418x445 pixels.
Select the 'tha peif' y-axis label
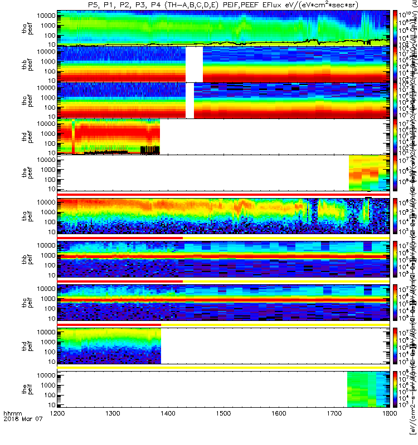[27, 216]
